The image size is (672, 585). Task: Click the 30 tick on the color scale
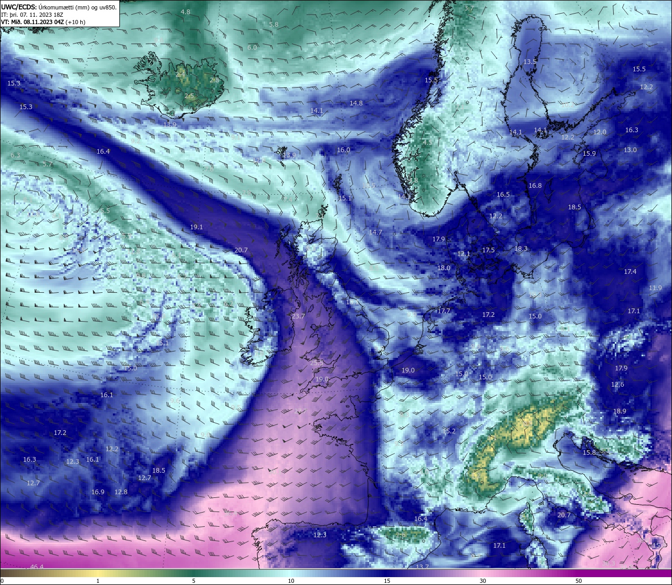482,581
